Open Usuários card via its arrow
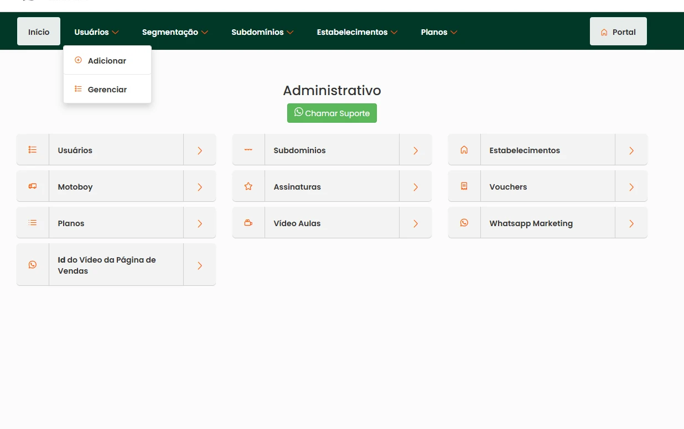The height and width of the screenshot is (429, 684). 200,150
